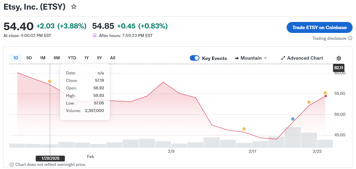Switch to the 1M range
The image size is (356, 169).
[43, 58]
